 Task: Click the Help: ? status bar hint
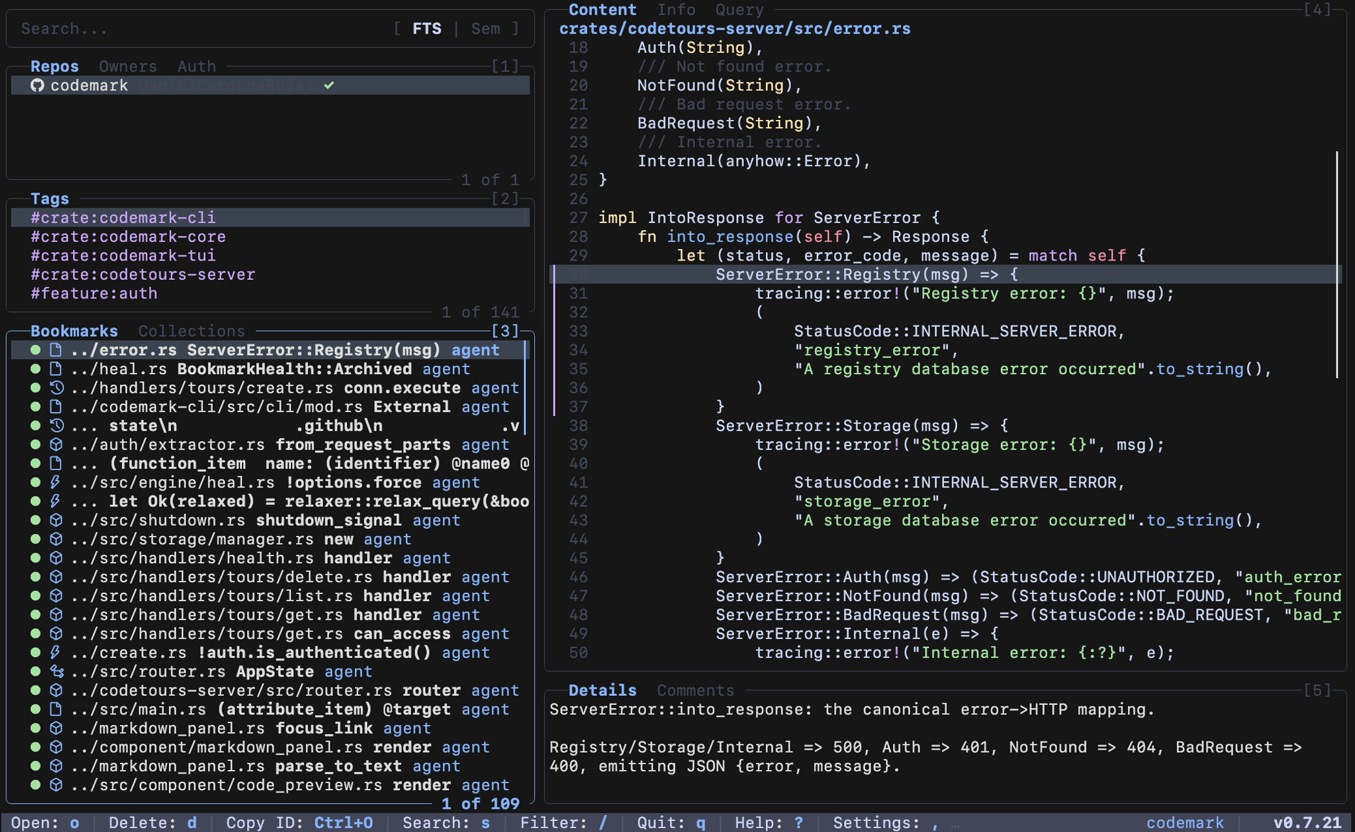tap(769, 823)
